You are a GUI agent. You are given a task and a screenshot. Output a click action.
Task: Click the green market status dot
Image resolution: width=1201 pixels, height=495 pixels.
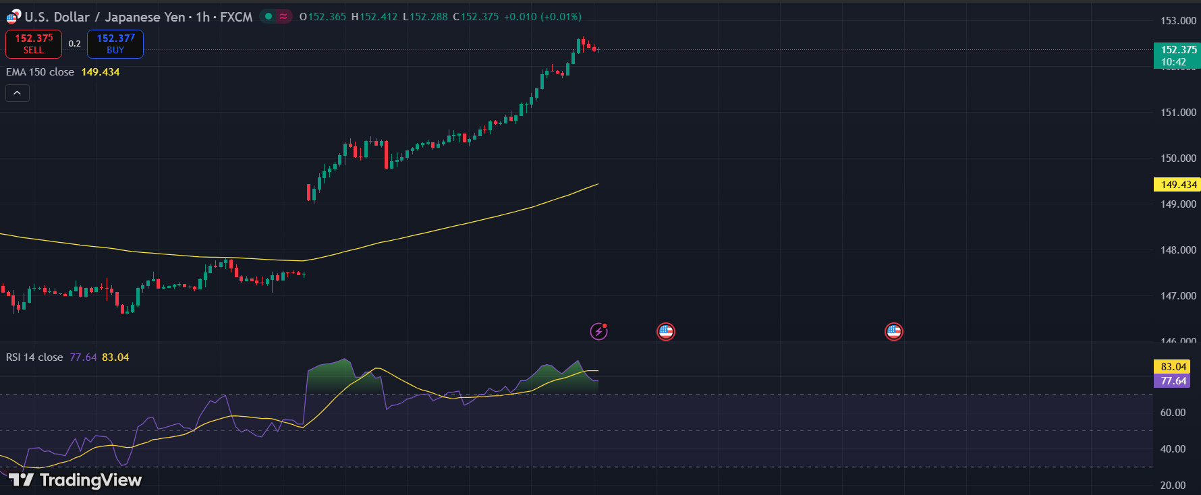click(x=269, y=17)
